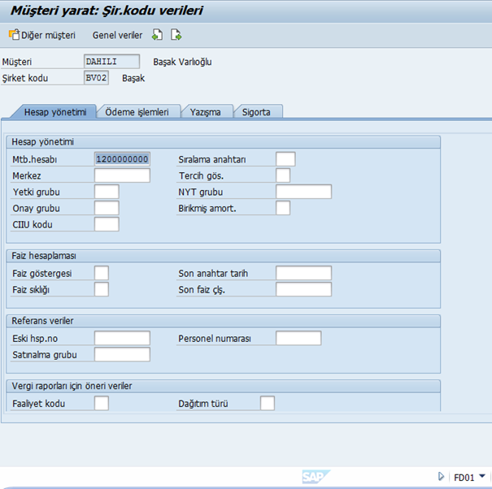Click the Diğer müşteri icon
The height and width of the screenshot is (489, 492).
(14, 35)
